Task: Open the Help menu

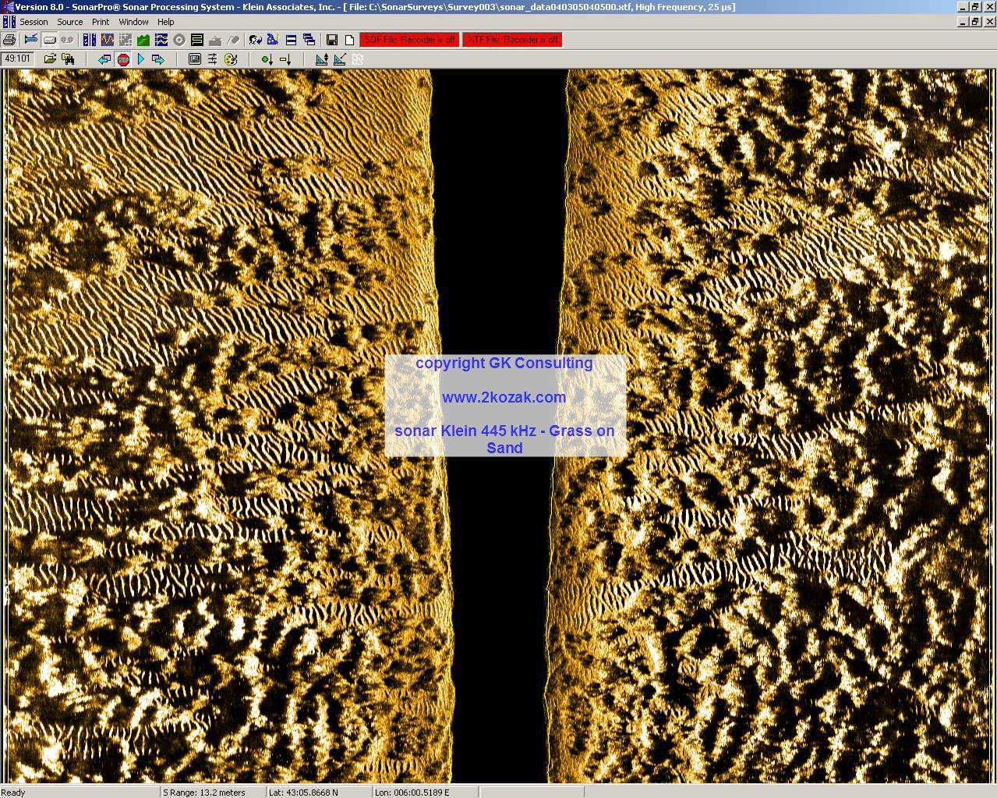Action: click(166, 22)
